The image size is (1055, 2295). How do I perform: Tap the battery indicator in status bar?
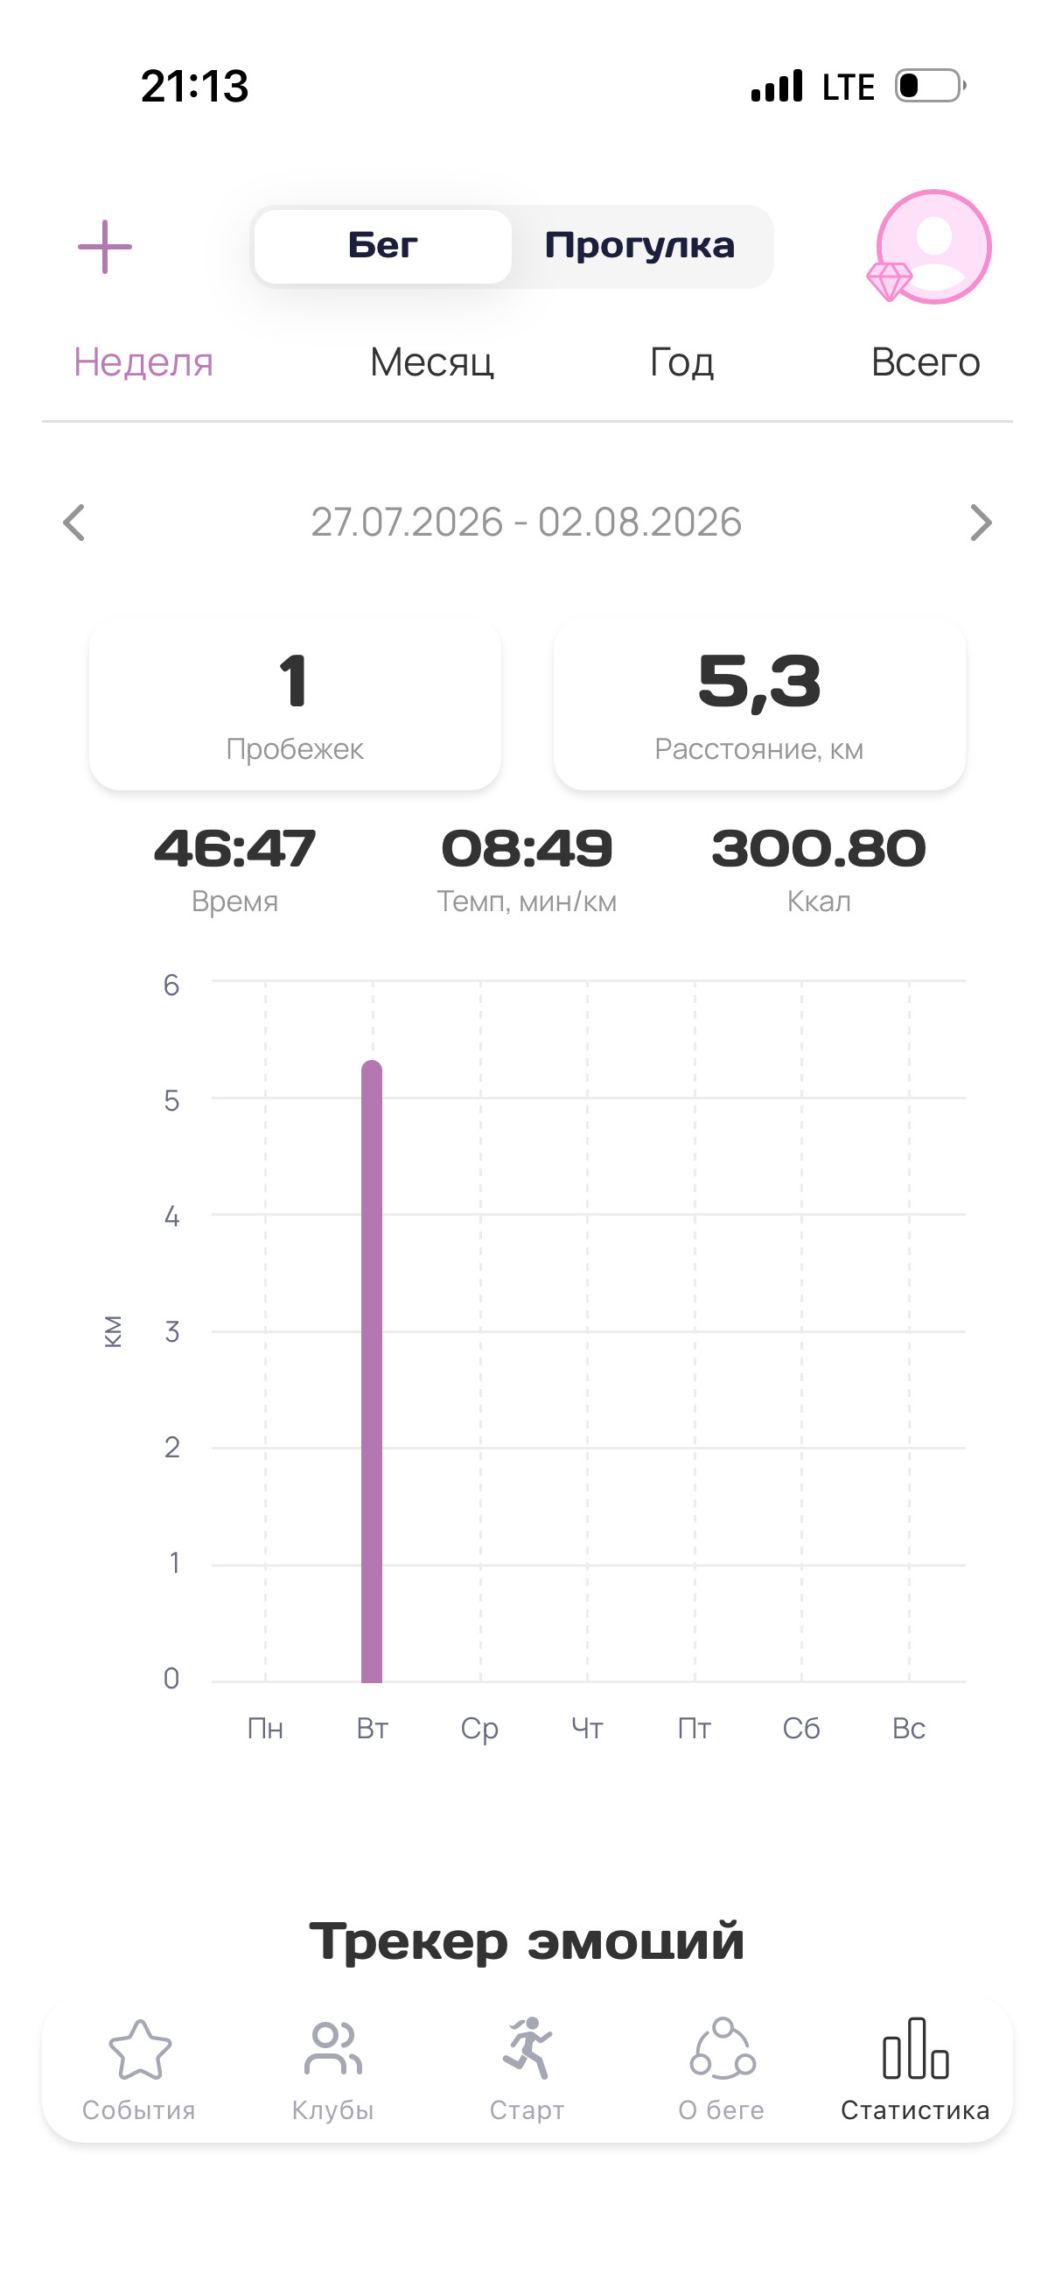click(931, 87)
